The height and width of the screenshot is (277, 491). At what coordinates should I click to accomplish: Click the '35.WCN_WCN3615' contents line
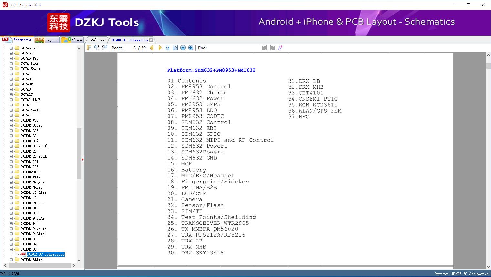tap(313, 105)
